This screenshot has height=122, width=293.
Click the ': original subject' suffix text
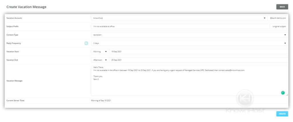click(x=279, y=27)
